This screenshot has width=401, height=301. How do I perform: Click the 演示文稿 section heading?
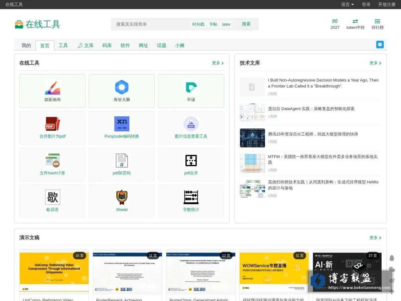[29, 237]
